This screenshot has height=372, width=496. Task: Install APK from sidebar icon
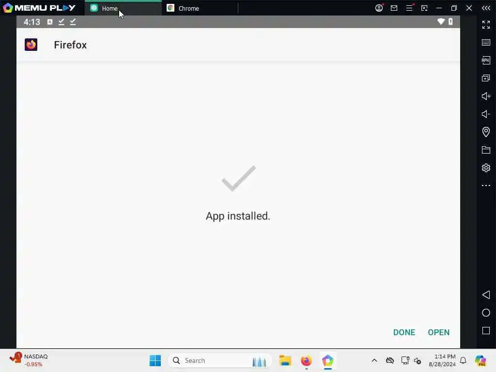point(486,60)
